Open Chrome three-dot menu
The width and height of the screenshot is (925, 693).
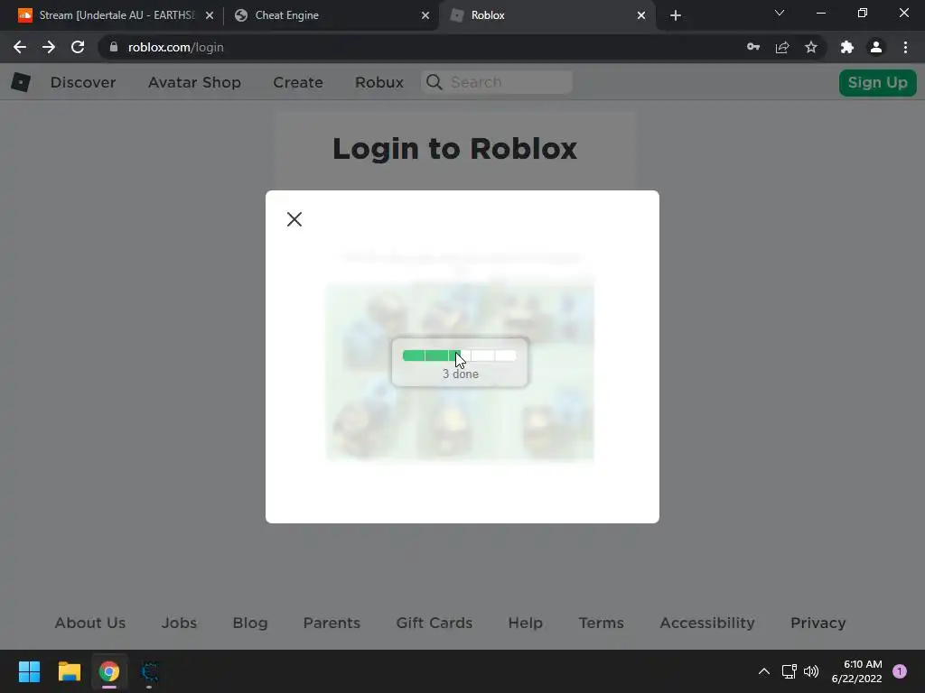point(905,47)
